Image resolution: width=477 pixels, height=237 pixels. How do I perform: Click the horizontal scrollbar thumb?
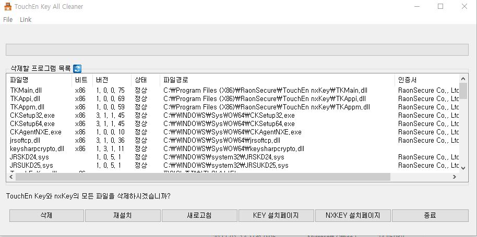click(x=203, y=177)
